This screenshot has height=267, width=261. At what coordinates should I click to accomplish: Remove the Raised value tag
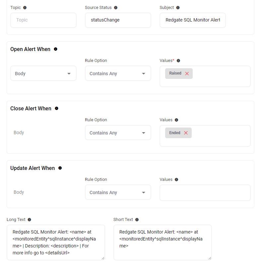187,74
